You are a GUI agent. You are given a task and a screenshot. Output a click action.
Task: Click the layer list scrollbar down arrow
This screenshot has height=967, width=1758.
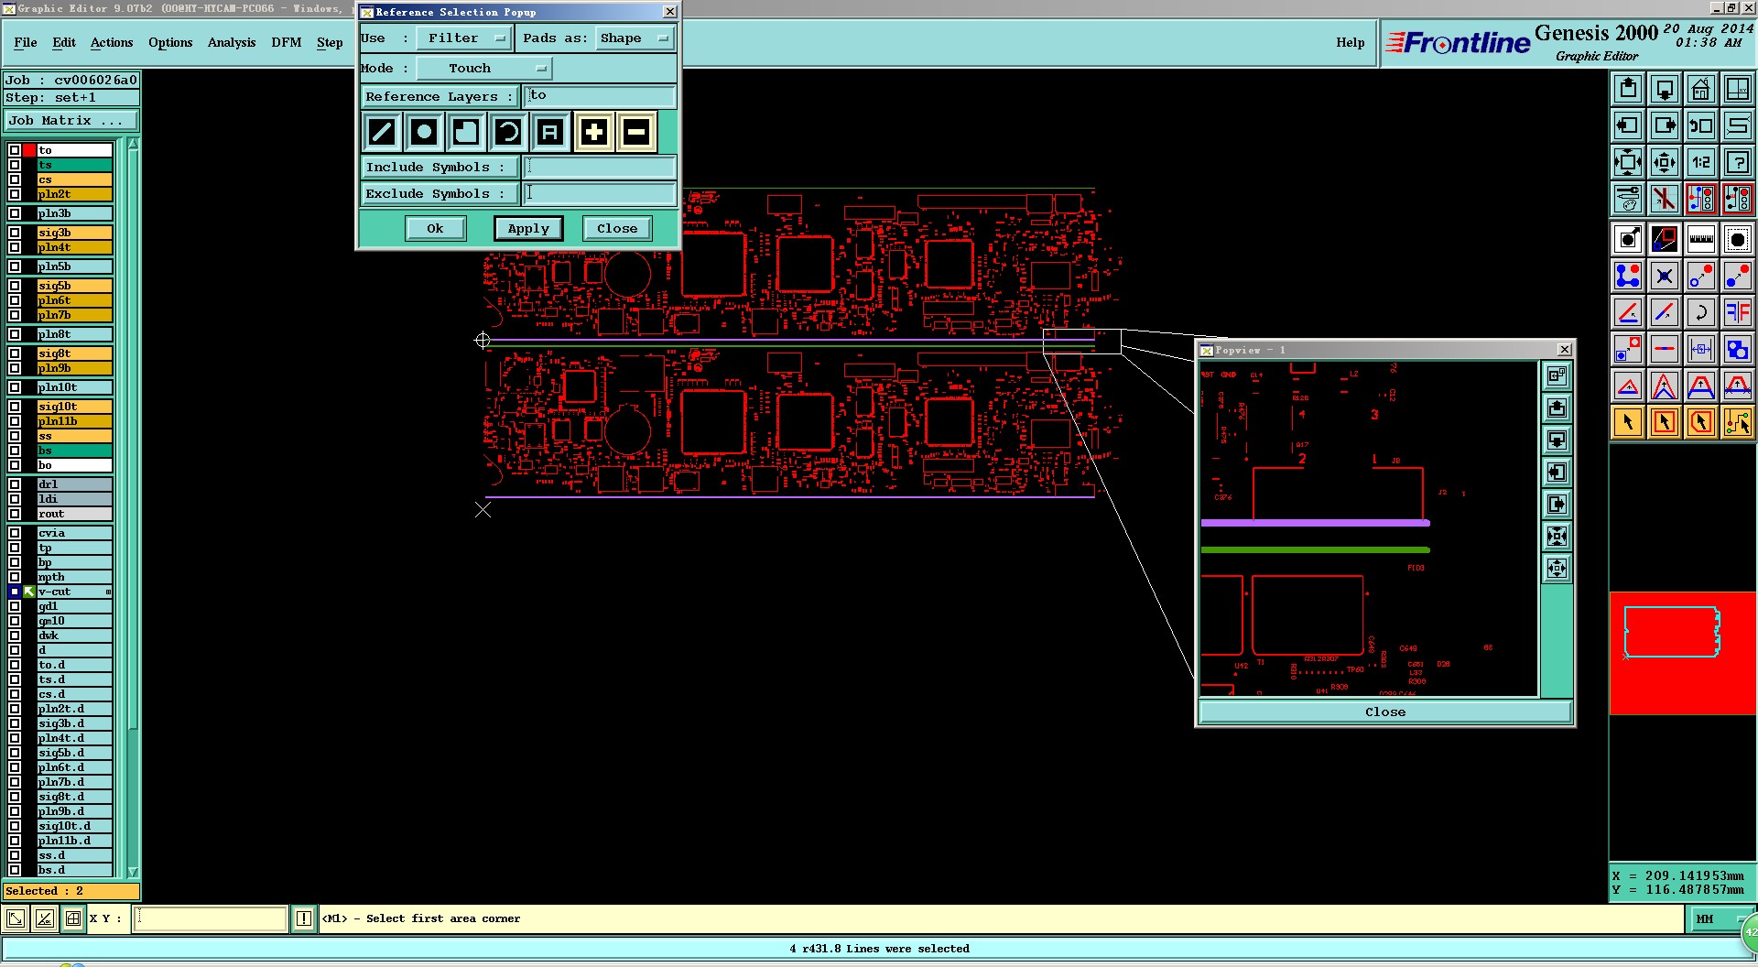pyautogui.click(x=133, y=872)
